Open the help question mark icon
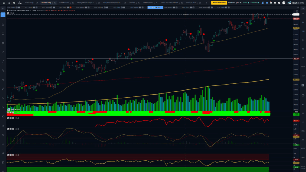 (x=279, y=3)
